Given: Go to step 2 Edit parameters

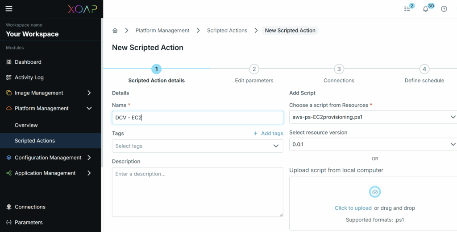Looking at the screenshot, I should 254,69.
